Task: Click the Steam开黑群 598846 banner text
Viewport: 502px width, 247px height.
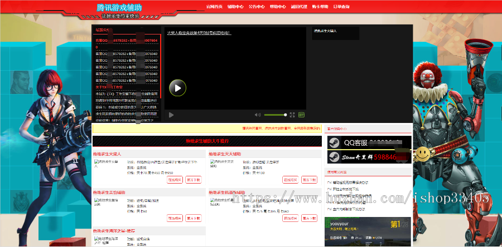Action: click(369, 157)
